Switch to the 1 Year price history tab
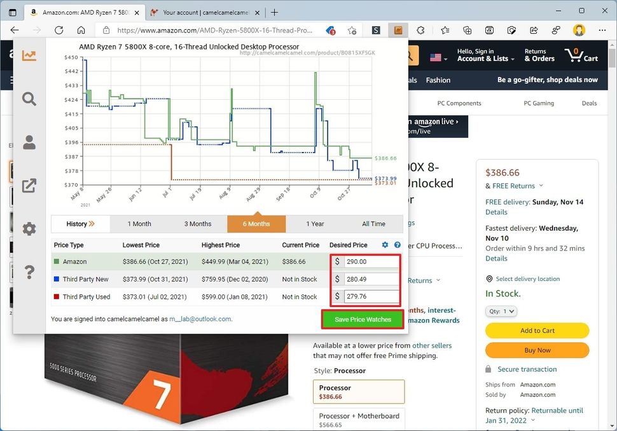The image size is (617, 431). coord(315,224)
